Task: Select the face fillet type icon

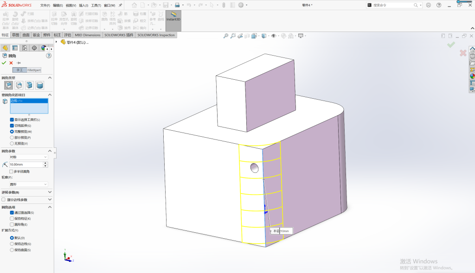Action: pyautogui.click(x=29, y=85)
